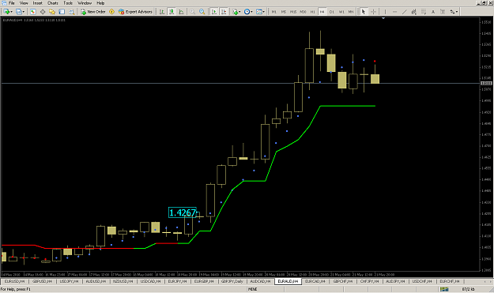Select the M15 timeframe
The height and width of the screenshot is (293, 494).
point(293,12)
